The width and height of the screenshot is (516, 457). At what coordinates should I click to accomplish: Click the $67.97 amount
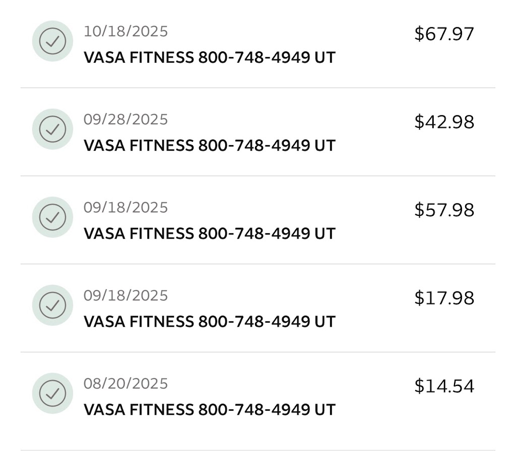[444, 34]
